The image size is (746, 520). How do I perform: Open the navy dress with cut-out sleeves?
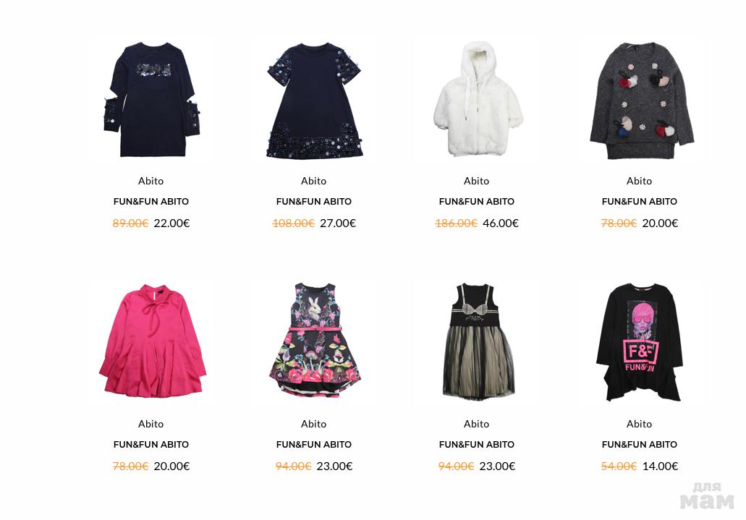[x=151, y=99]
